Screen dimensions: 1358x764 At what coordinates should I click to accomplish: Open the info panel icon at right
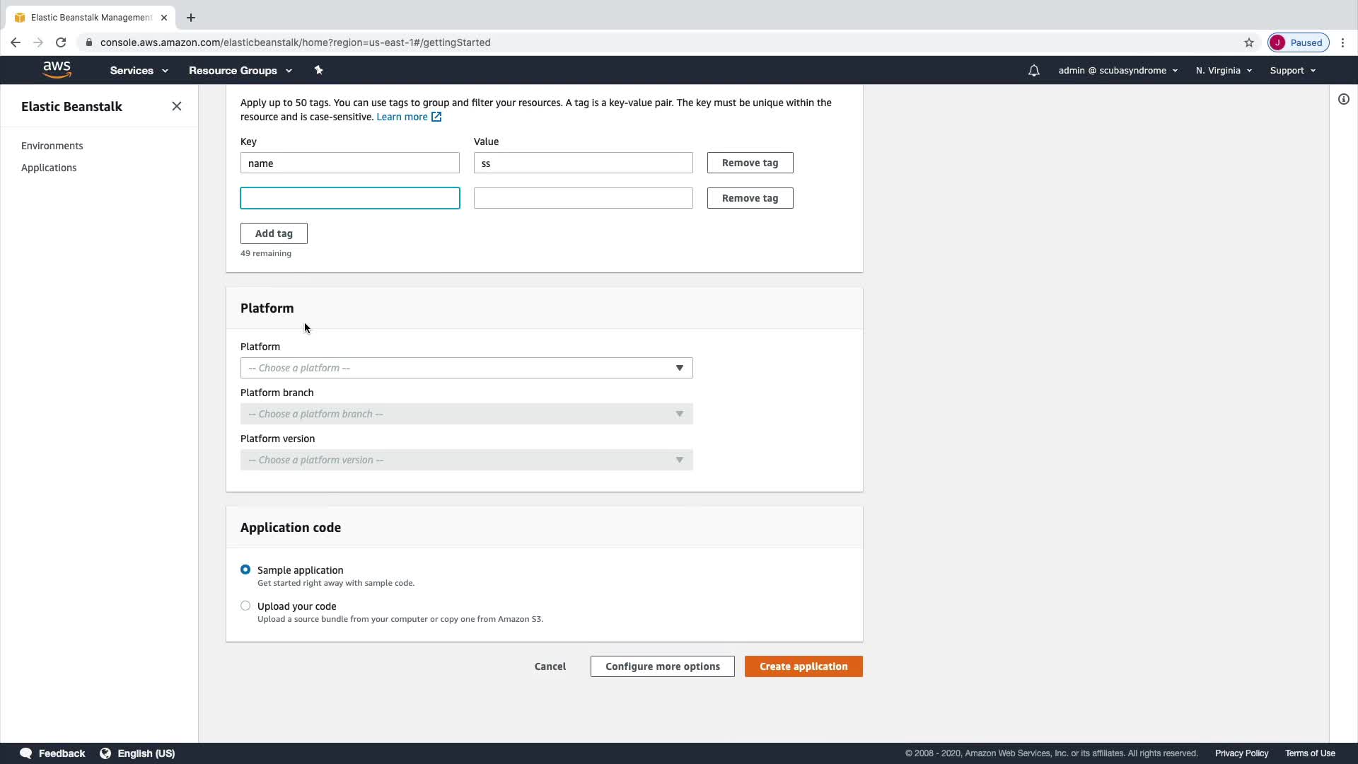(1343, 100)
